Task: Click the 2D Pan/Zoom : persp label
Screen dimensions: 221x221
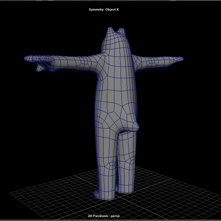Action: coord(104,216)
